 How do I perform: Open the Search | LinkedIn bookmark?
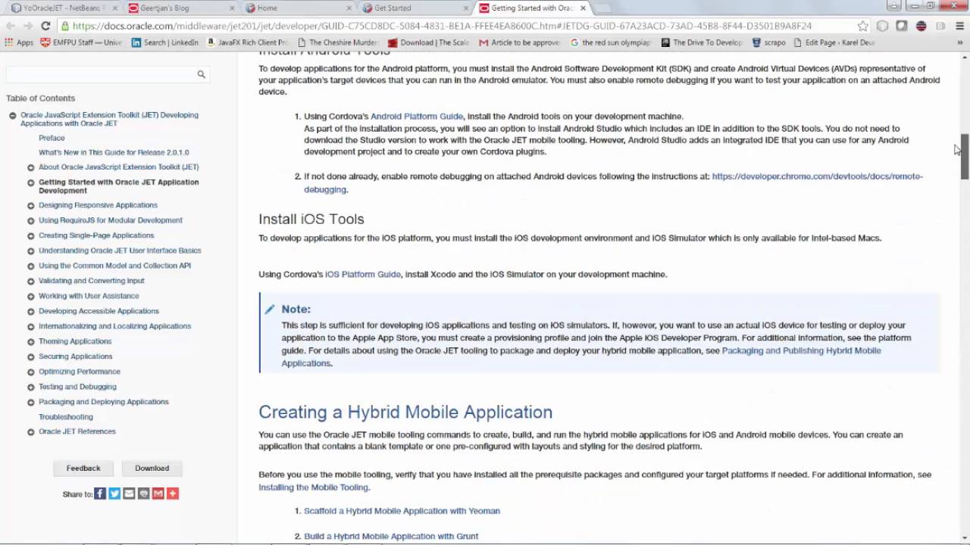pos(164,42)
